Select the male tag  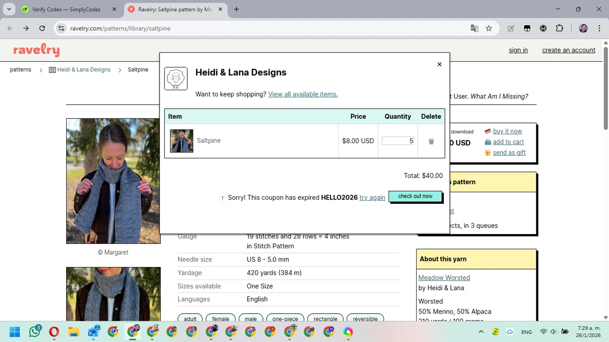[251, 318]
